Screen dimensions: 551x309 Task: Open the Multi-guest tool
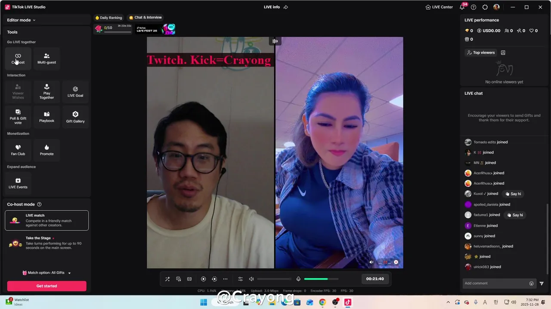coord(46,58)
